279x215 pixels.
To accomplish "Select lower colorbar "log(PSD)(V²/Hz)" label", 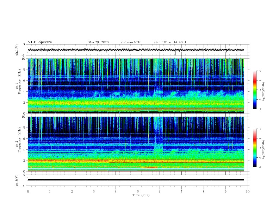I will [264, 149].
